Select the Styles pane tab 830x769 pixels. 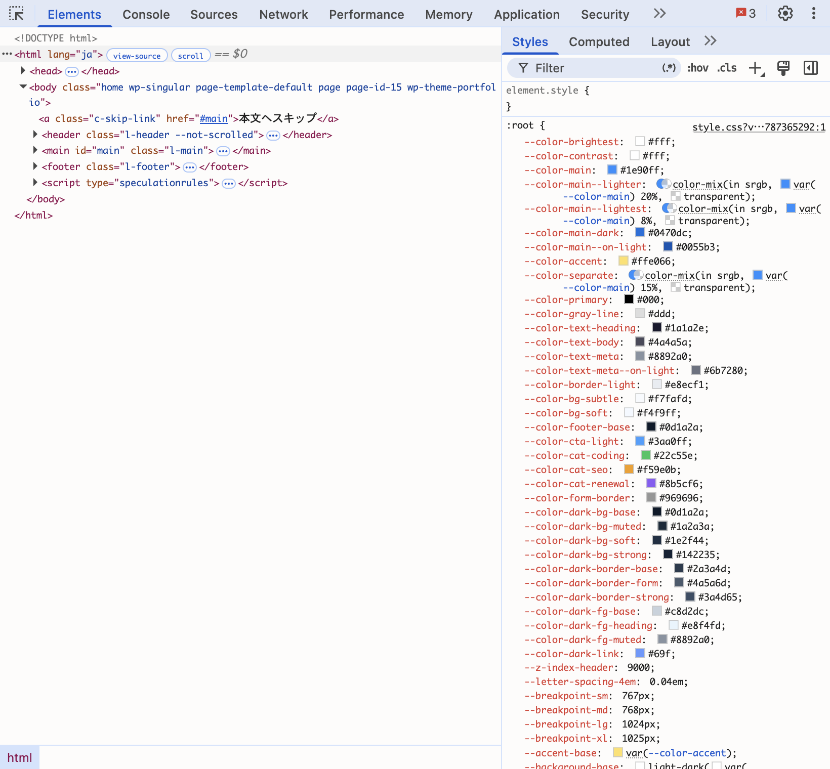530,41
